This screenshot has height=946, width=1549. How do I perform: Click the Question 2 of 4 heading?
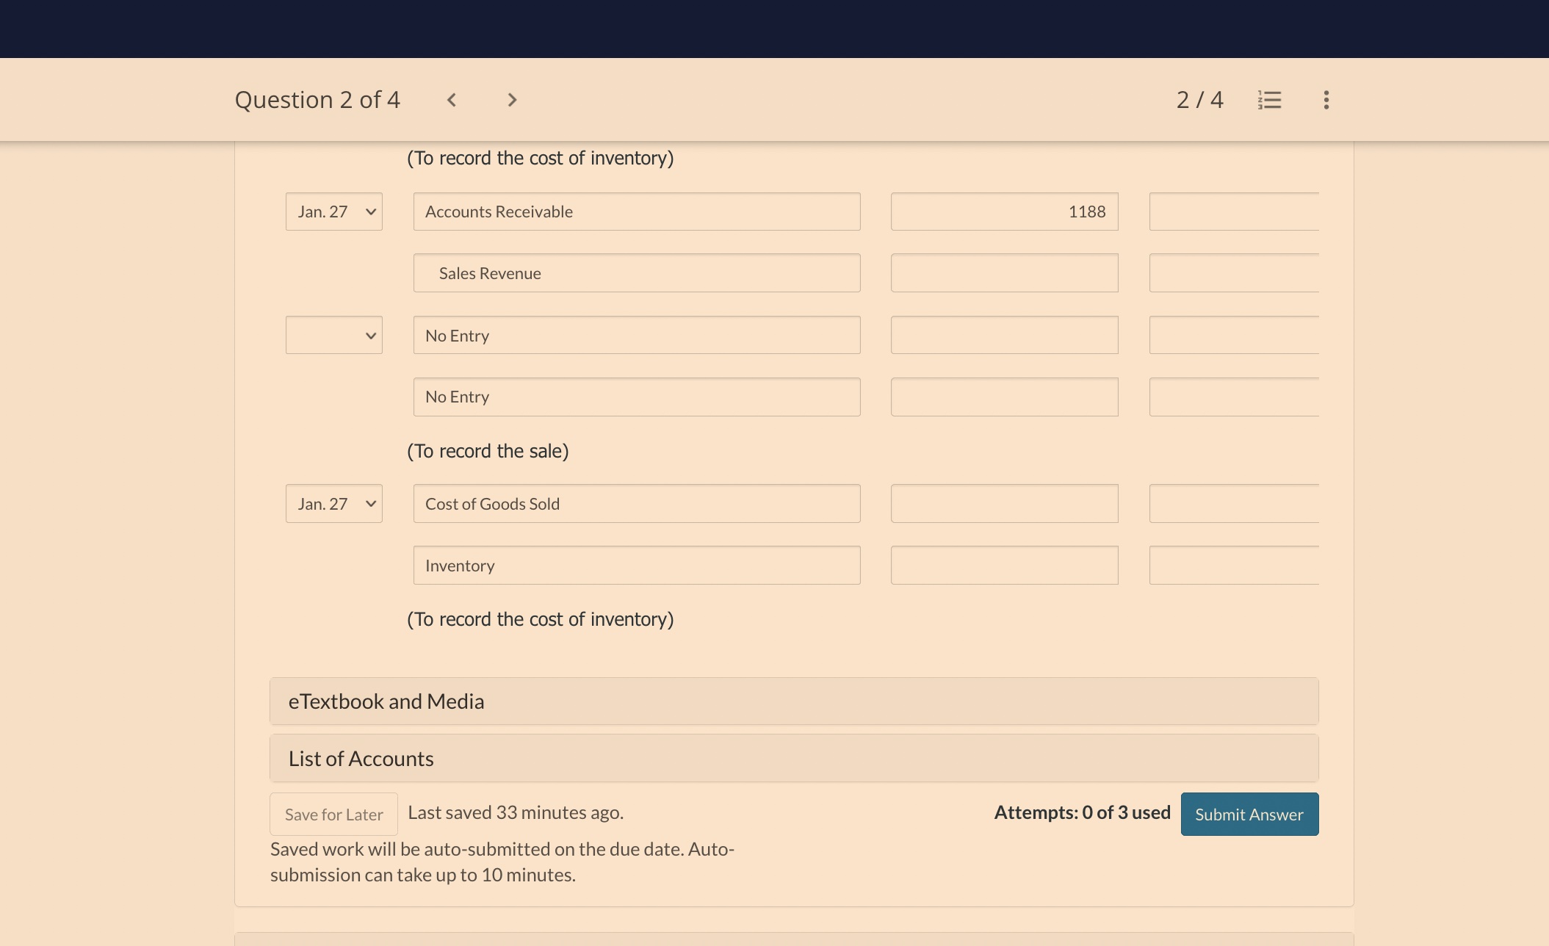(x=317, y=100)
